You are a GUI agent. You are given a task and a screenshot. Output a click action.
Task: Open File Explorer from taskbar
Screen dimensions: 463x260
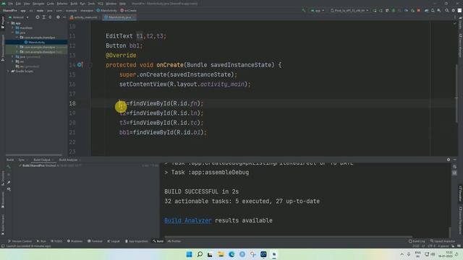tap(221, 254)
